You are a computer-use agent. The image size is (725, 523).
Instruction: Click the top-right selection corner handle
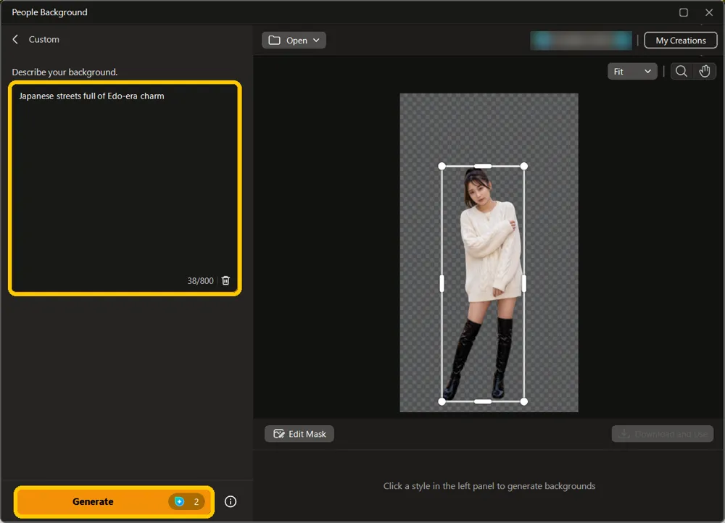[x=524, y=166]
